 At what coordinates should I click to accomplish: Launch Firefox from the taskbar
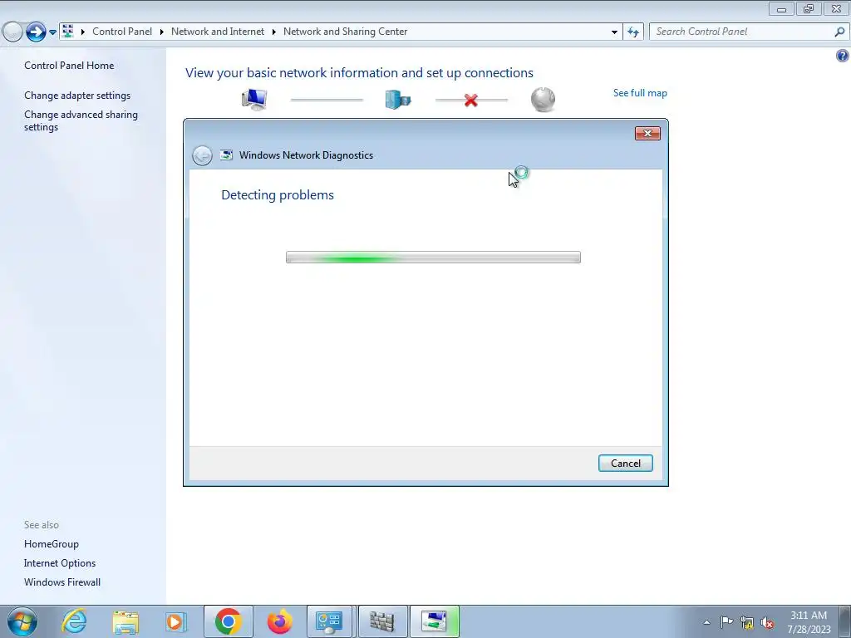click(279, 621)
